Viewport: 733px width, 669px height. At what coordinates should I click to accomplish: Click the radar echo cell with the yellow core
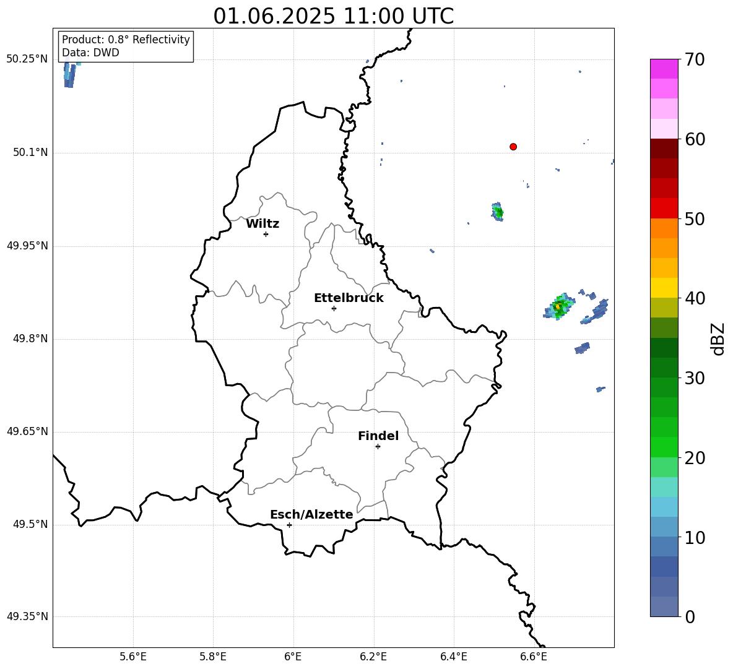tap(558, 307)
